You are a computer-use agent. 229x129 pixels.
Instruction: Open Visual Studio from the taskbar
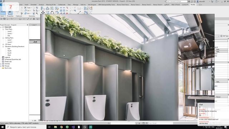[x=73, y=127]
